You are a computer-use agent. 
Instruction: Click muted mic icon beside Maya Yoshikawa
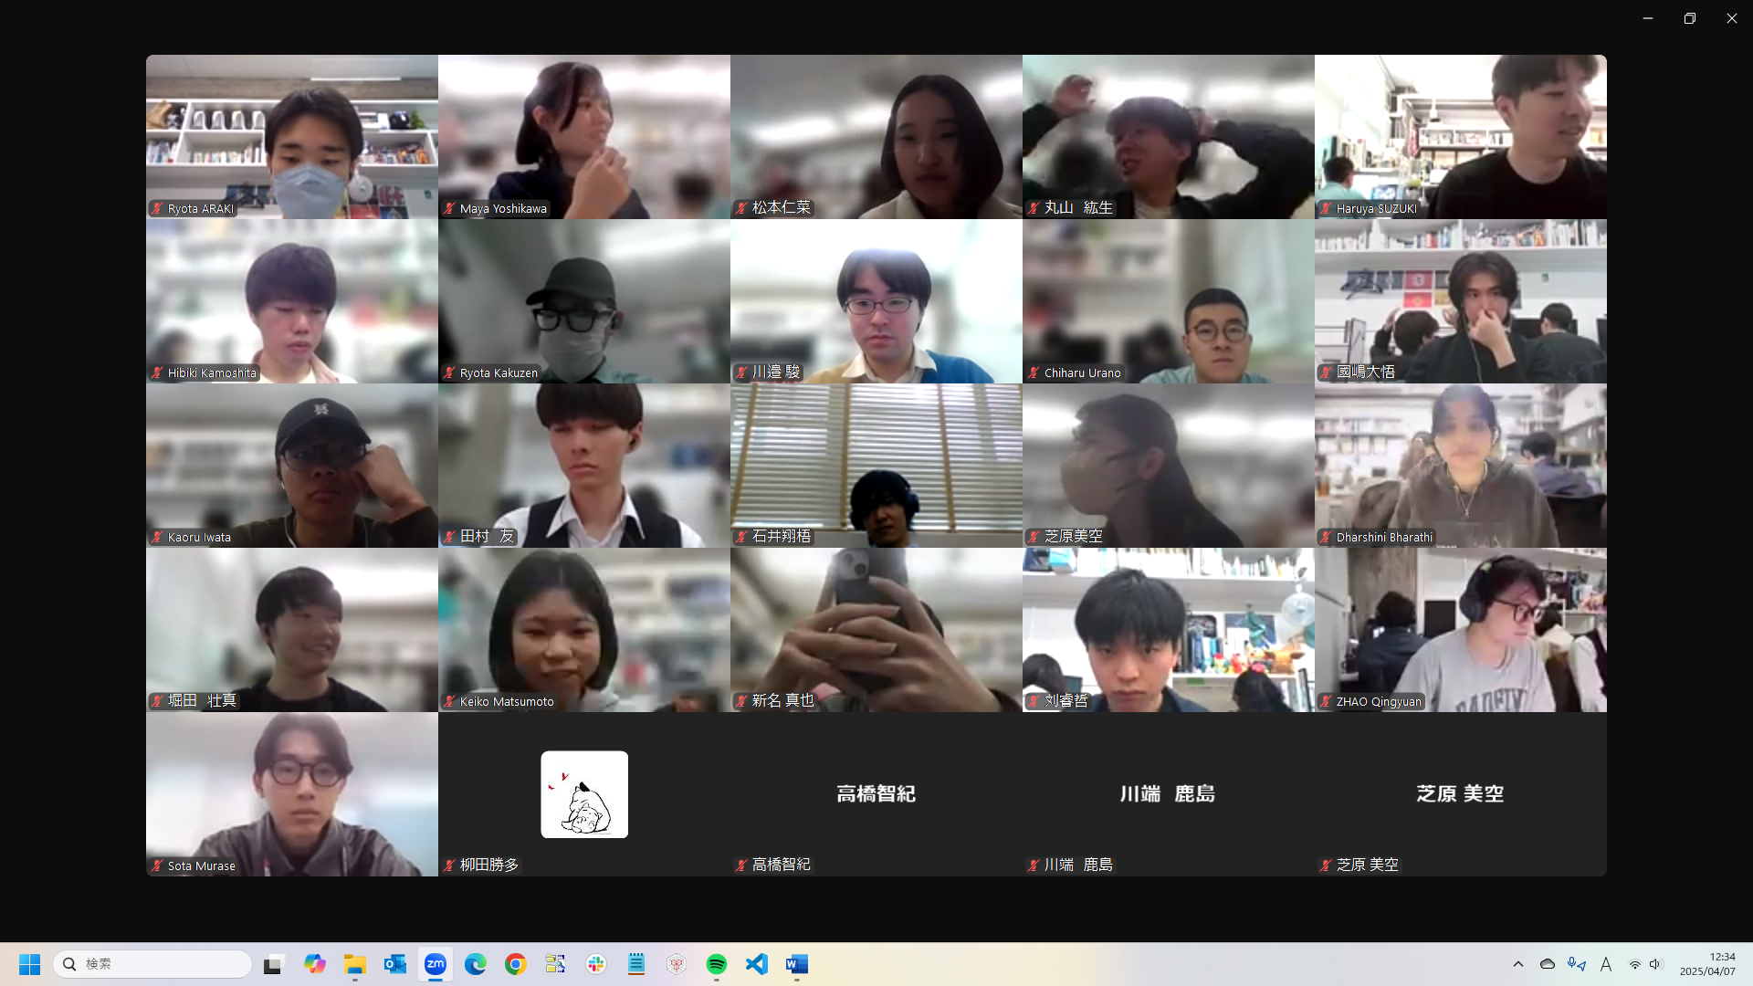click(450, 209)
